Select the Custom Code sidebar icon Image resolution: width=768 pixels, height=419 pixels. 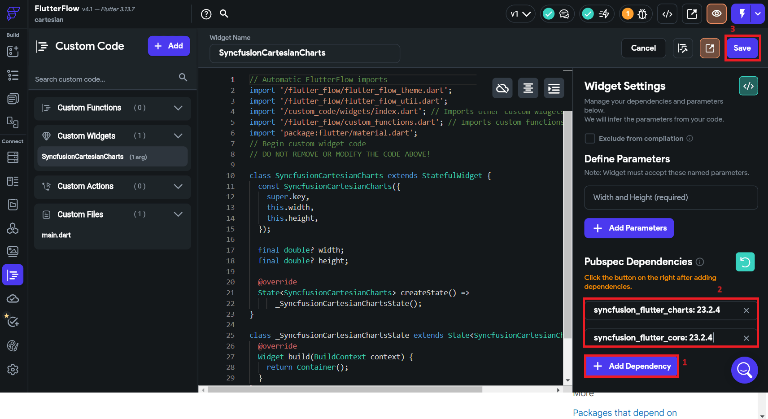(x=13, y=275)
